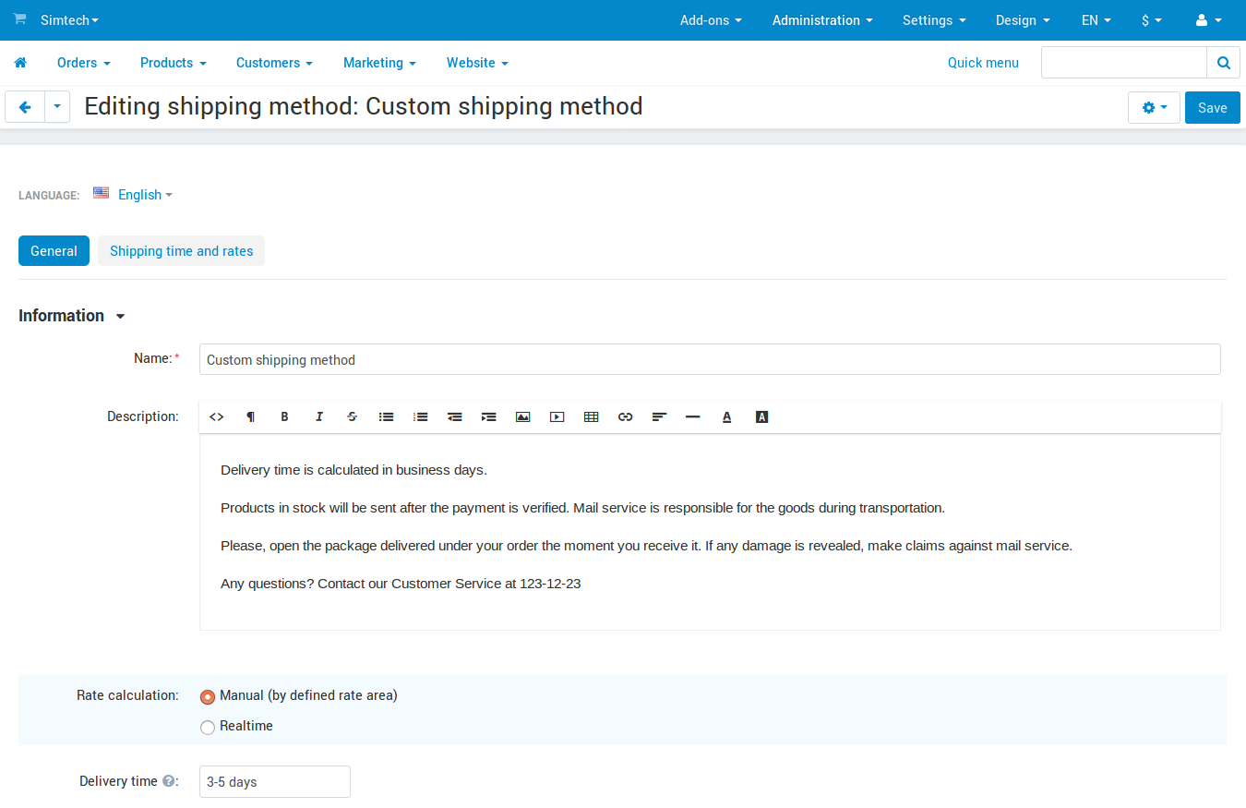Switch to Shipping time and rates tab
This screenshot has height=808, width=1246.
182,251
